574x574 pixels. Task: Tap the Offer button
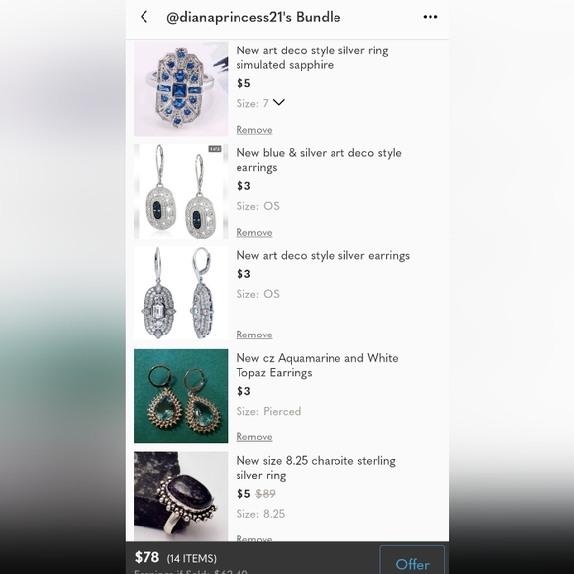pyautogui.click(x=413, y=560)
